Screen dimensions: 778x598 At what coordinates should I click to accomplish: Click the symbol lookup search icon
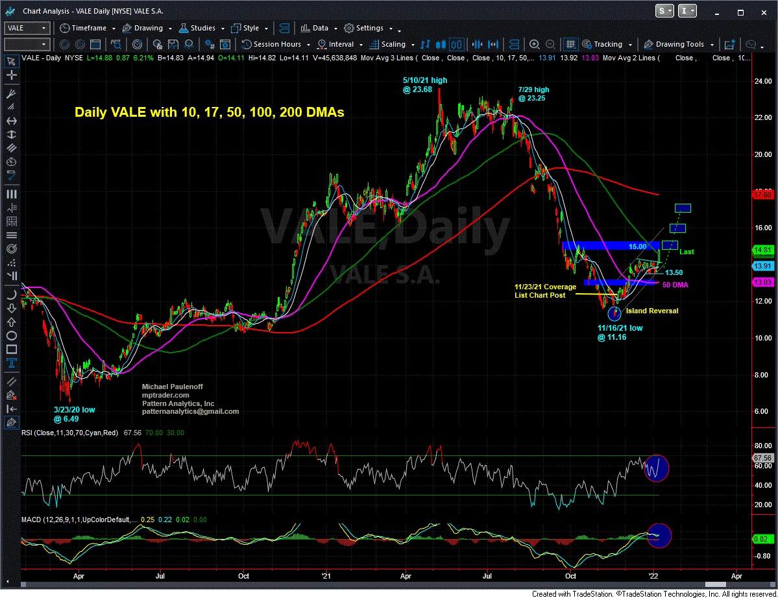[116, 45]
